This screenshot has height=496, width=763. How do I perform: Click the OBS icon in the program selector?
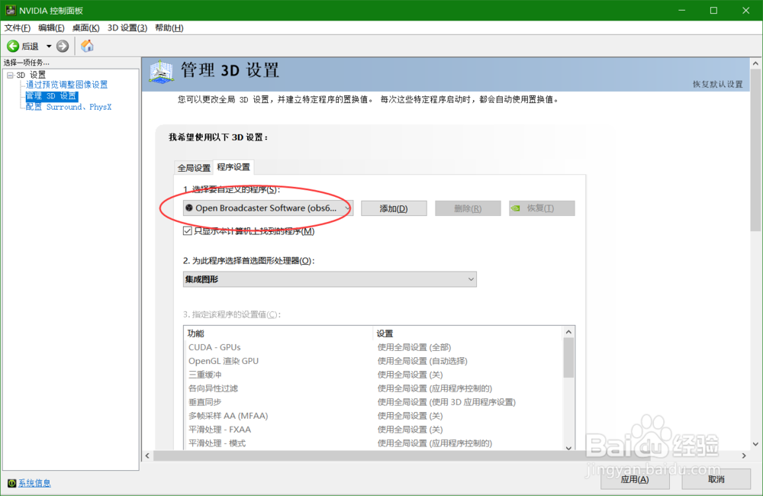[x=188, y=208]
